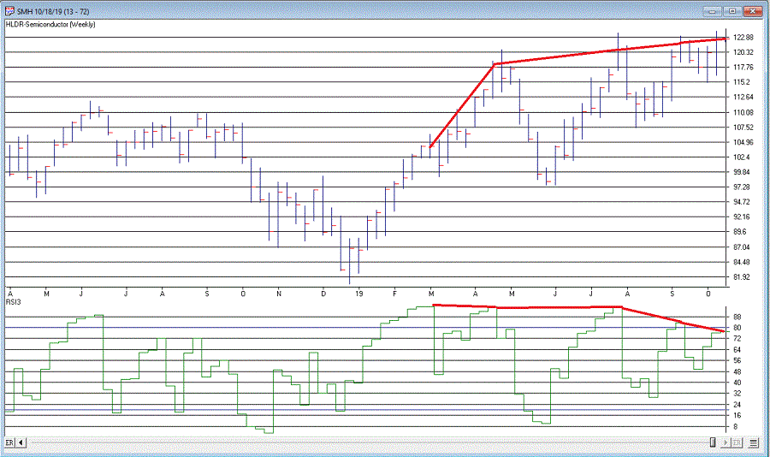
Task: Click the RSI 8 axis label
Action: pyautogui.click(x=735, y=427)
